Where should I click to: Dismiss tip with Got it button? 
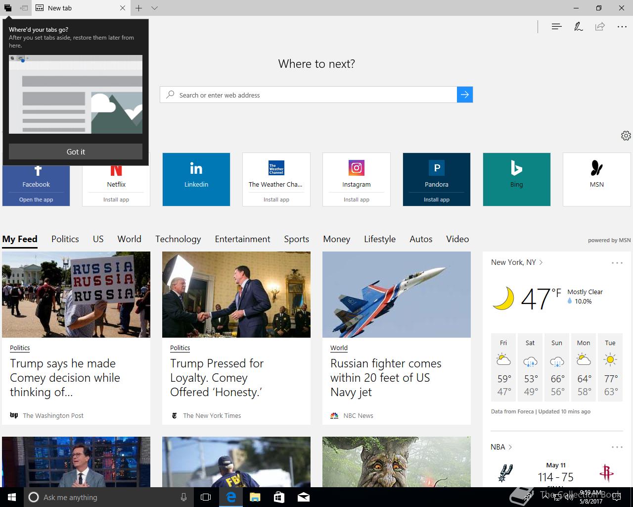coord(76,152)
